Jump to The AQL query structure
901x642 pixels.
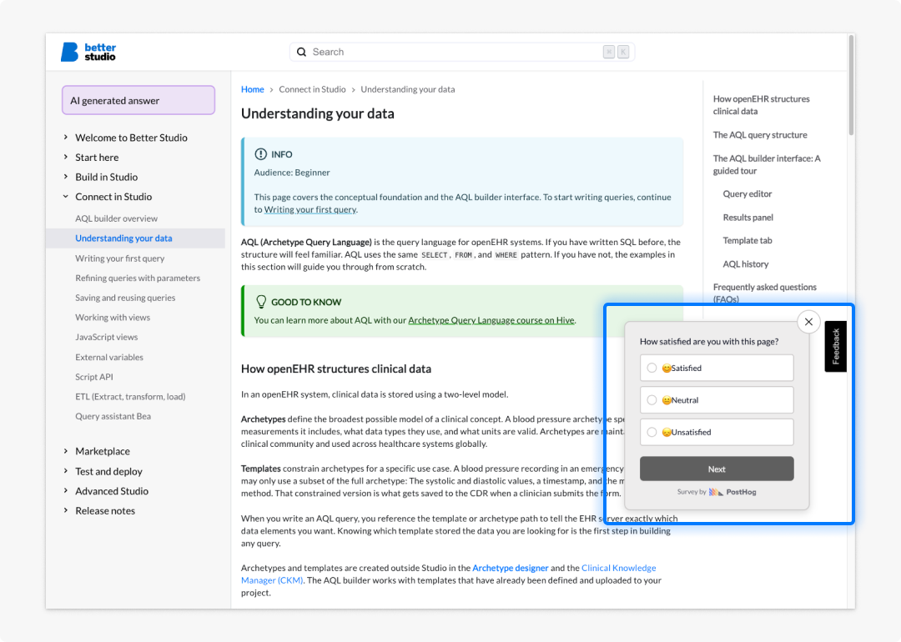(x=760, y=135)
